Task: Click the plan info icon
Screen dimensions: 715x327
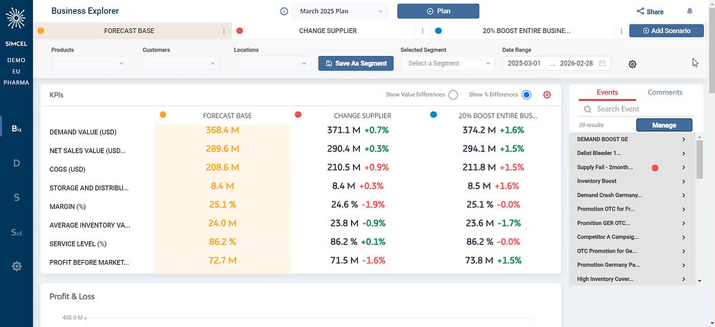Action: click(x=284, y=12)
